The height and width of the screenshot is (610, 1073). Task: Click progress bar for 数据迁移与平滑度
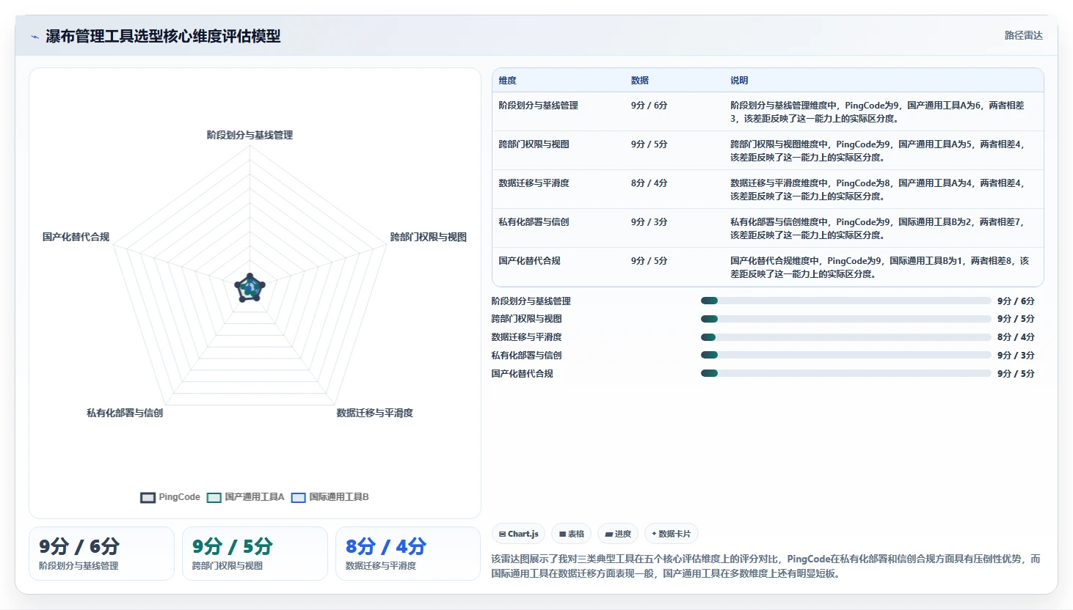click(845, 337)
